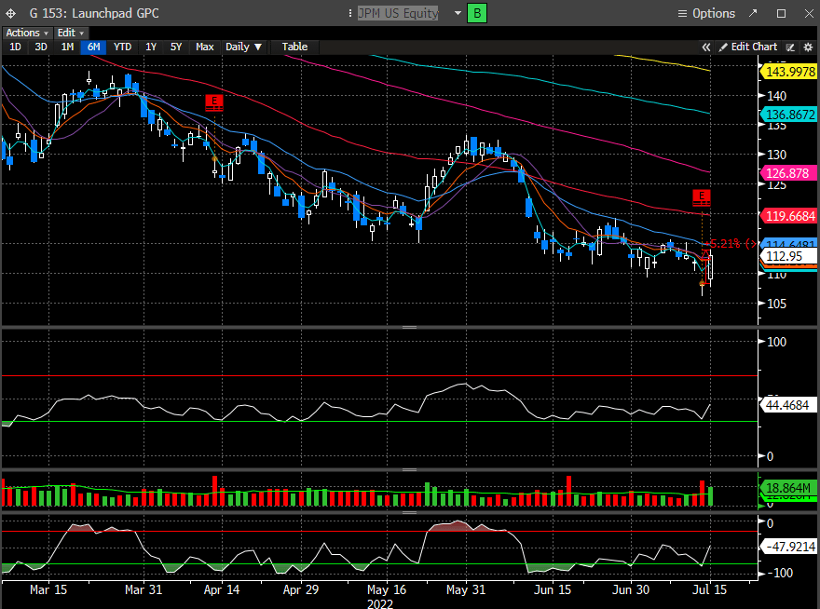Viewport: 820px width, 609px height.
Task: Click the Apr 29 date axis label
Action: click(301, 589)
